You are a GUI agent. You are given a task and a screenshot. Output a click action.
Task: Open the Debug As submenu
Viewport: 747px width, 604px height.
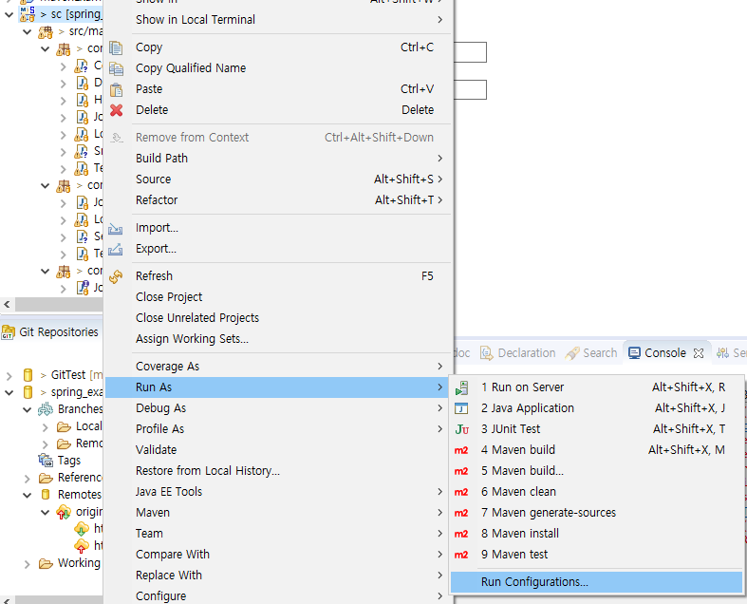277,408
